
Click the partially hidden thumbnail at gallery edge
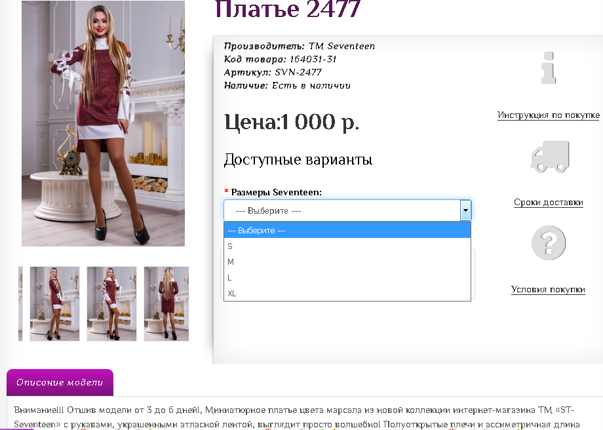click(20, 303)
